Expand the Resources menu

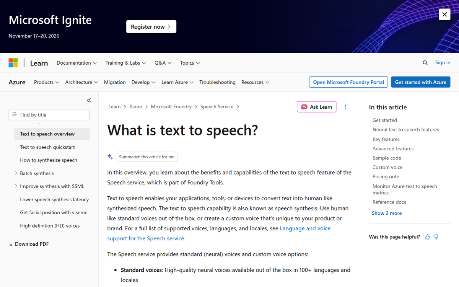pyautogui.click(x=255, y=82)
